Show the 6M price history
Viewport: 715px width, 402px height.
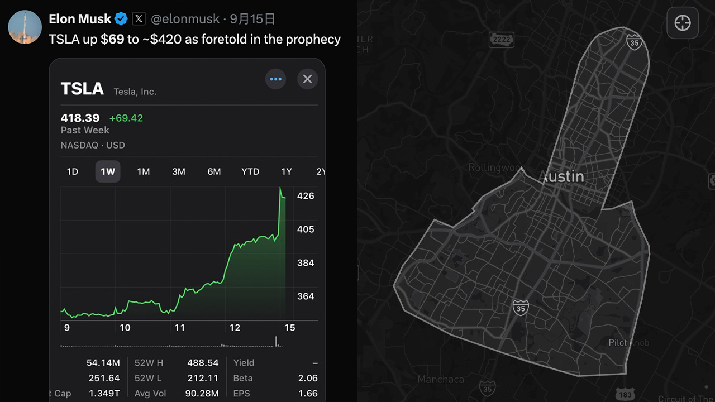click(x=214, y=171)
